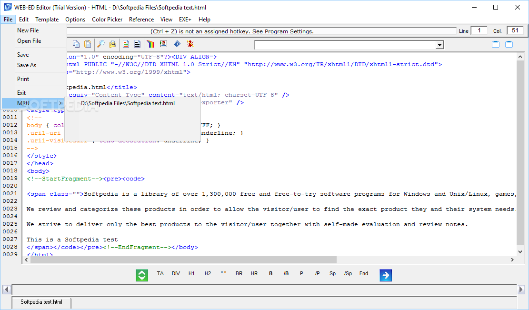Insert DIV tag button
The image size is (529, 310).
176,273
